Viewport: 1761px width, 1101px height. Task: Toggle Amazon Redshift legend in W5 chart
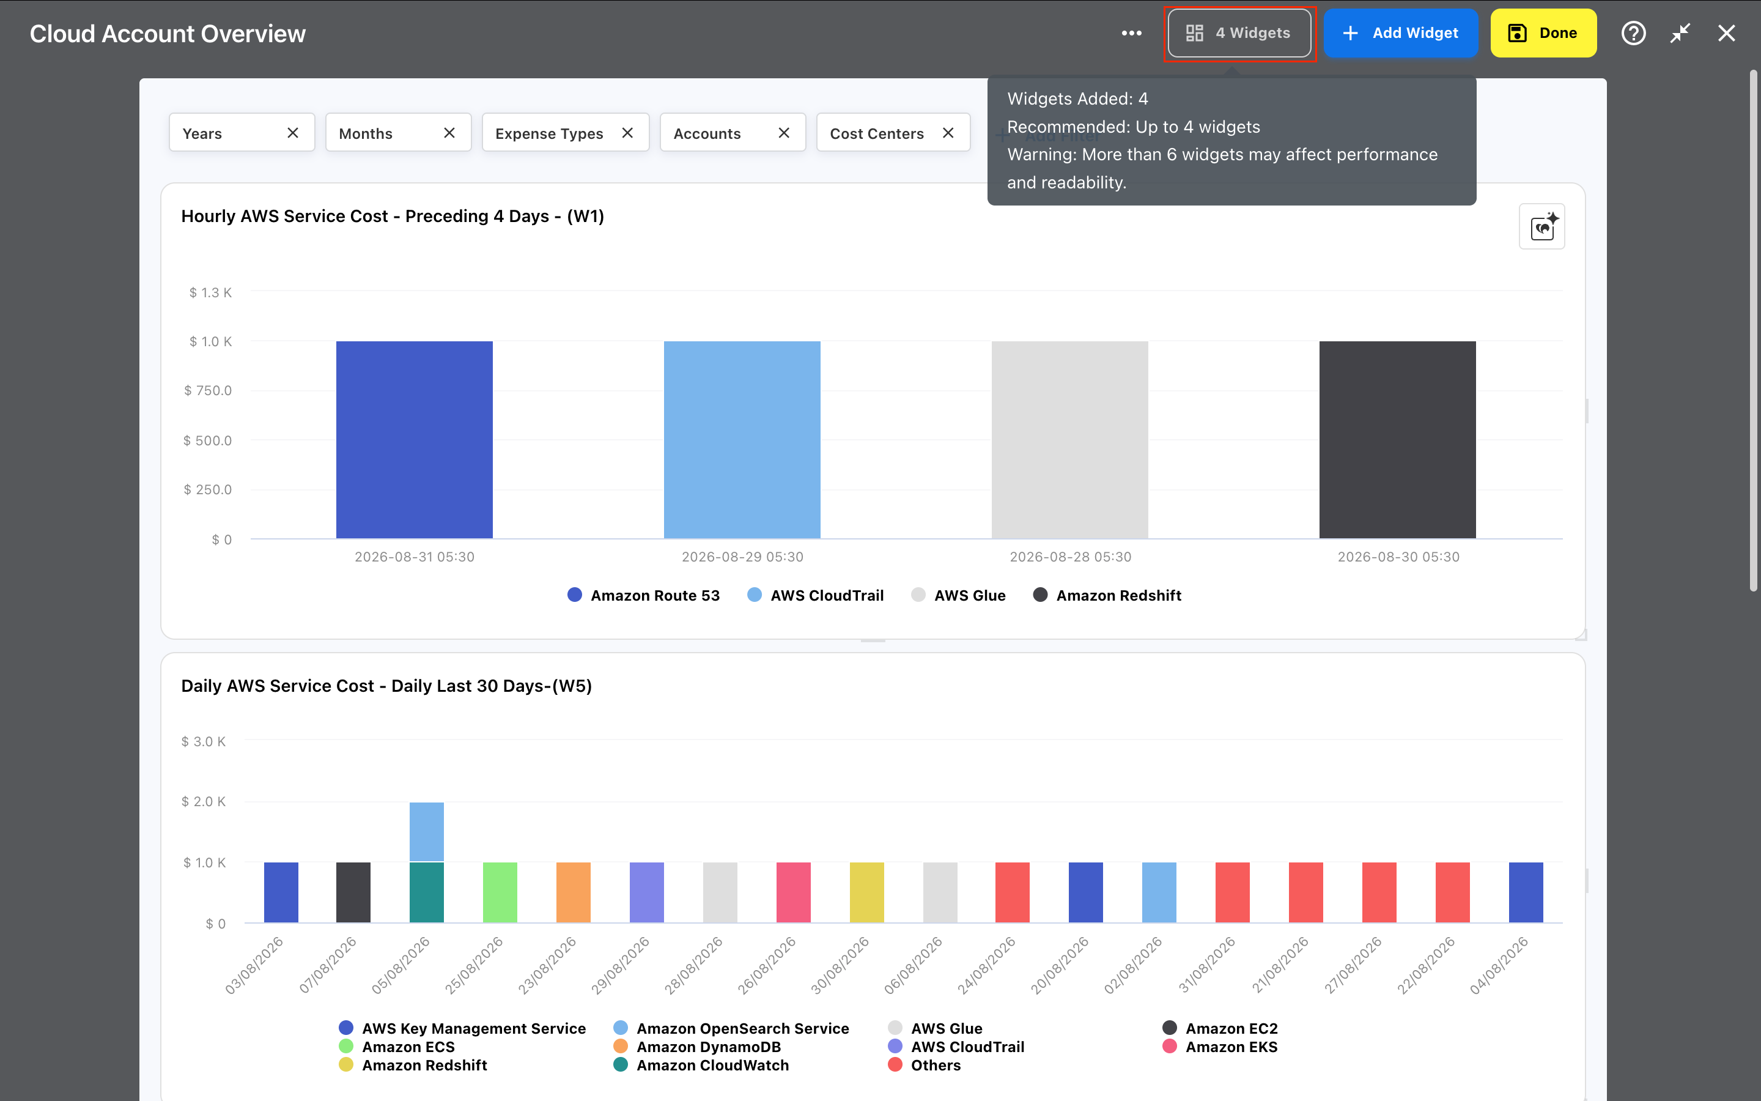413,1064
